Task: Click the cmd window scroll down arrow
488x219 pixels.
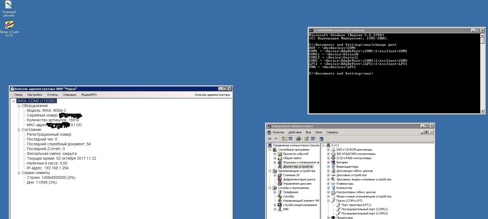Action: coord(482,111)
